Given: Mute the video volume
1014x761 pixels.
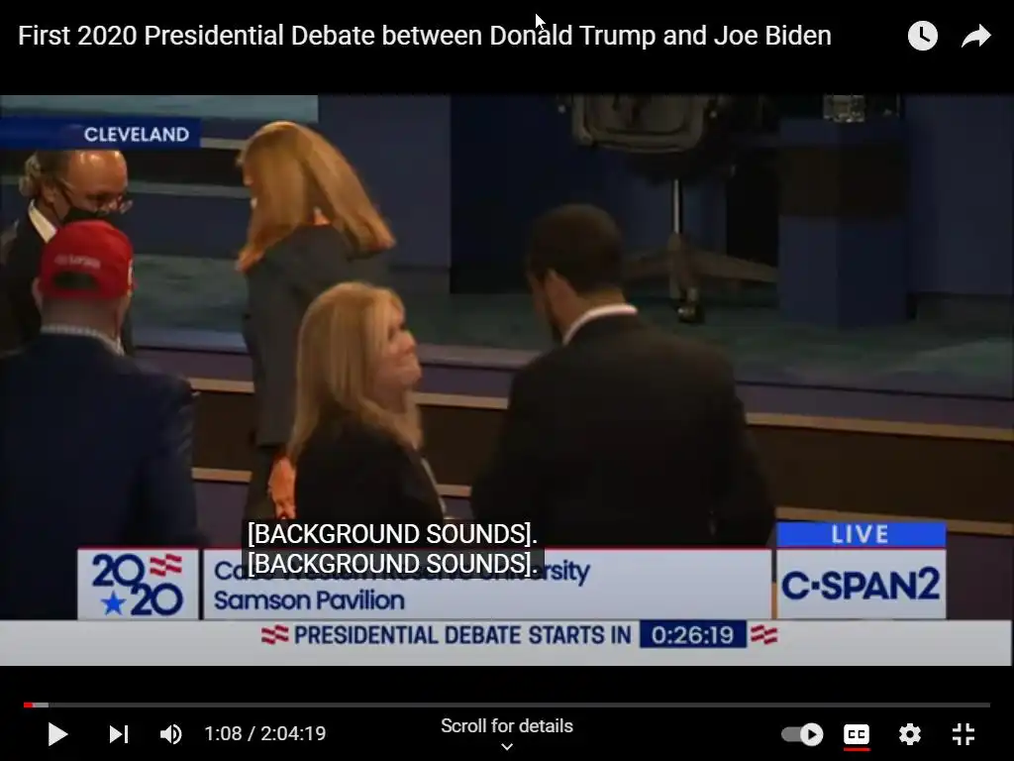Looking at the screenshot, I should click(x=170, y=734).
